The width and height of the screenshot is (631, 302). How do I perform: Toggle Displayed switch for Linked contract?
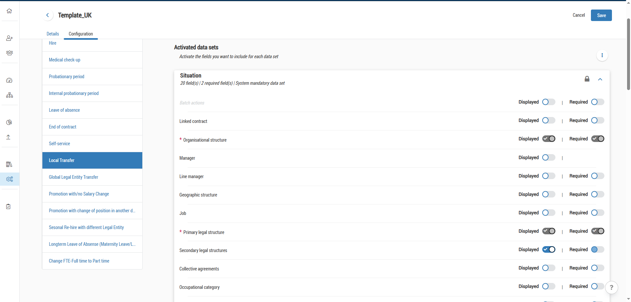click(549, 120)
